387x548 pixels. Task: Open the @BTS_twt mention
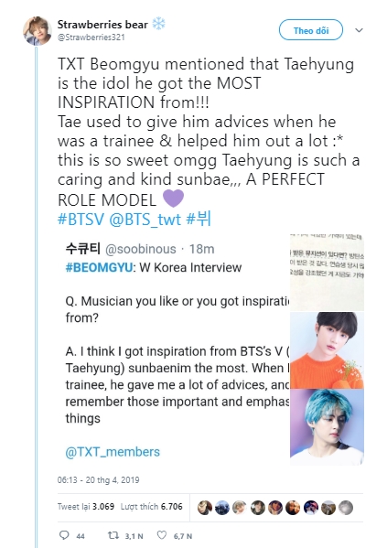[x=145, y=220]
